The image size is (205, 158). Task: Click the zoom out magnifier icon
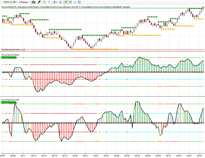(x=49, y=2)
